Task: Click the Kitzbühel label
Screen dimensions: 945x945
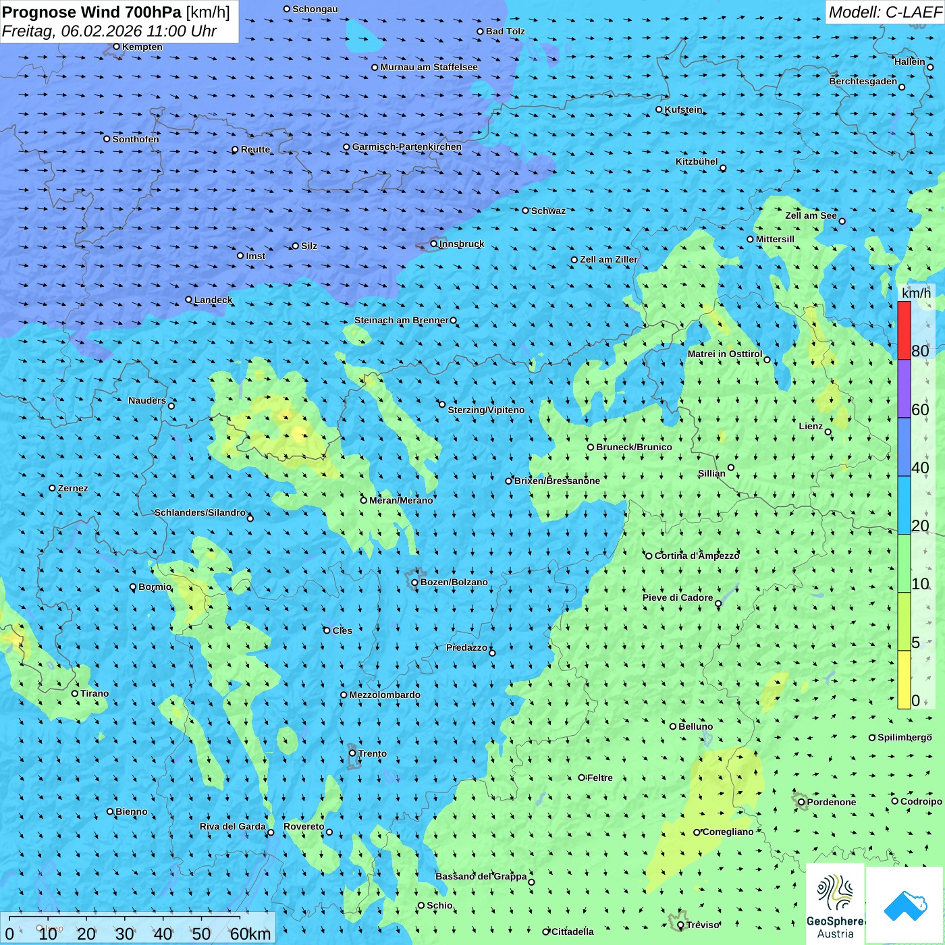Action: coord(697,161)
